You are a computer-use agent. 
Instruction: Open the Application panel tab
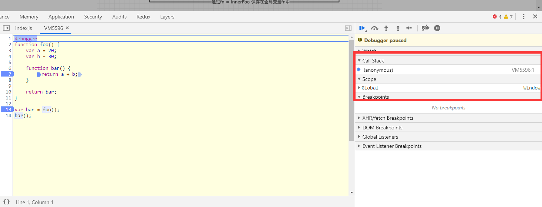[61, 17]
